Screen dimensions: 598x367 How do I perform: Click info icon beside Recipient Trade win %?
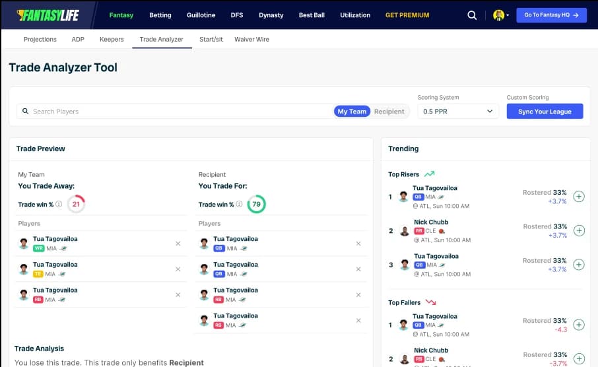pyautogui.click(x=239, y=204)
